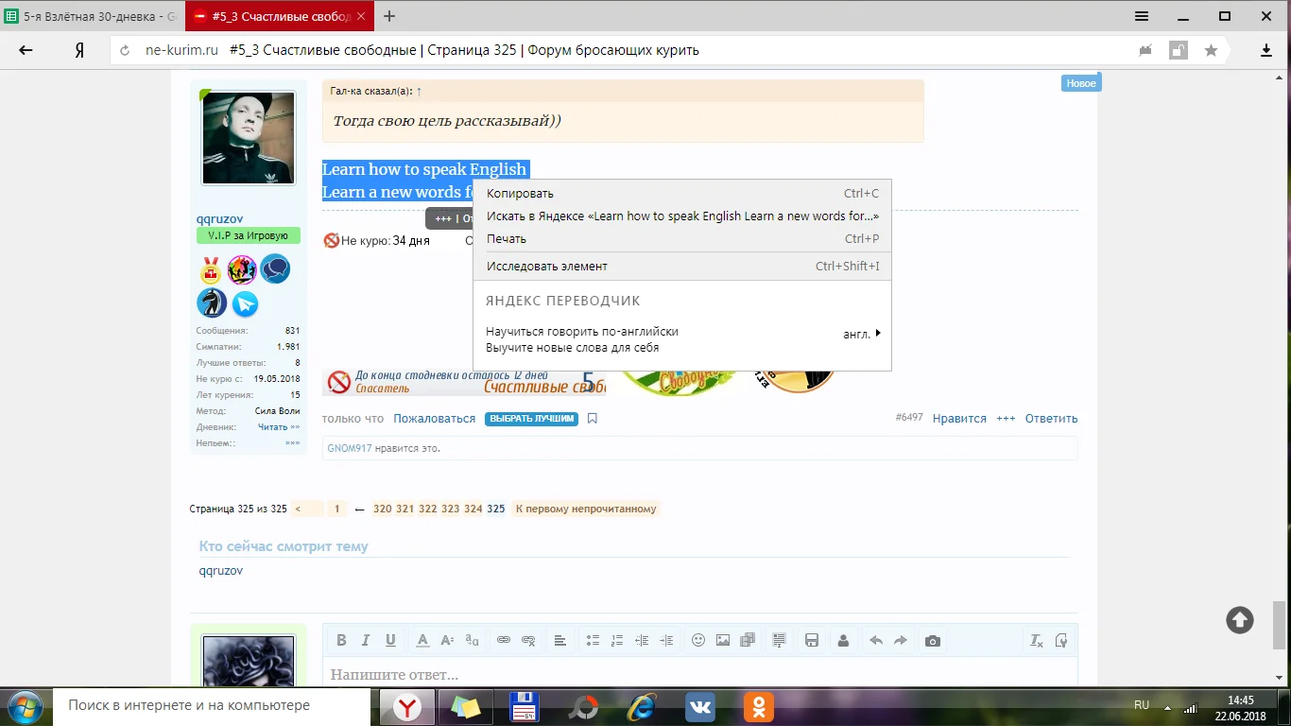Click the Russian translation text in the context menu
1291x726 pixels.
point(582,339)
